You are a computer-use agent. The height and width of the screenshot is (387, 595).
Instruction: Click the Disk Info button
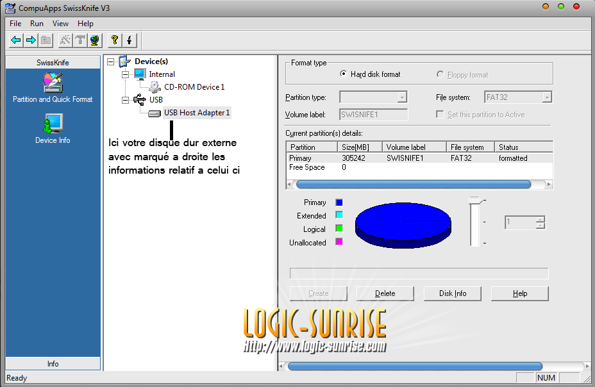pos(453,293)
